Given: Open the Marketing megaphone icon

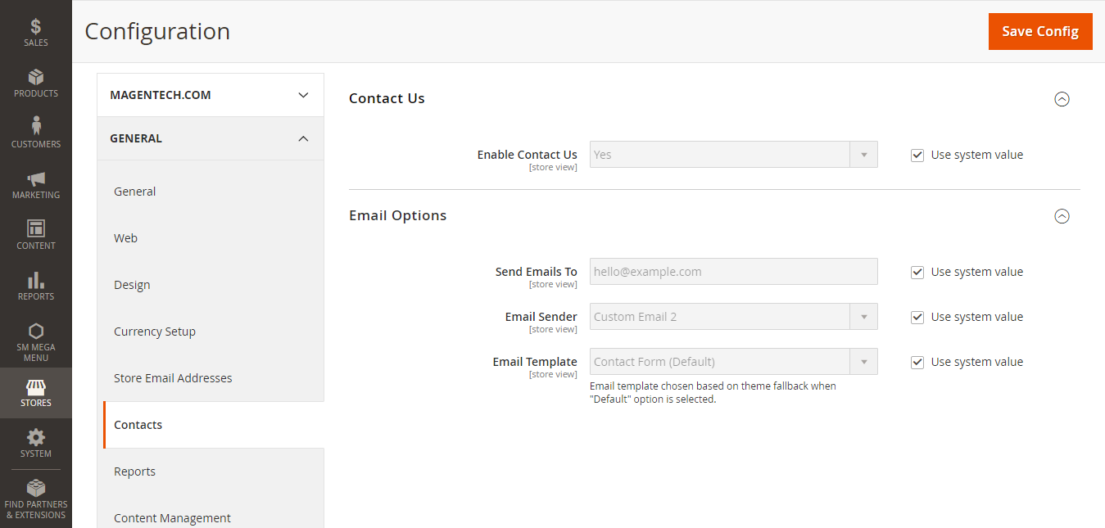Looking at the screenshot, I should [x=36, y=178].
